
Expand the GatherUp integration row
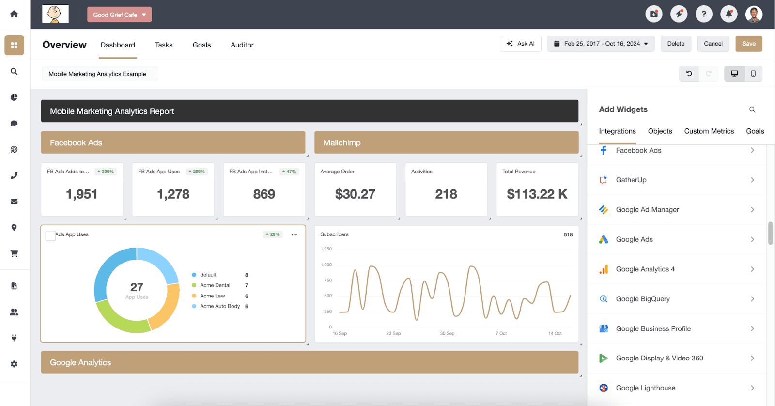pyautogui.click(x=677, y=180)
